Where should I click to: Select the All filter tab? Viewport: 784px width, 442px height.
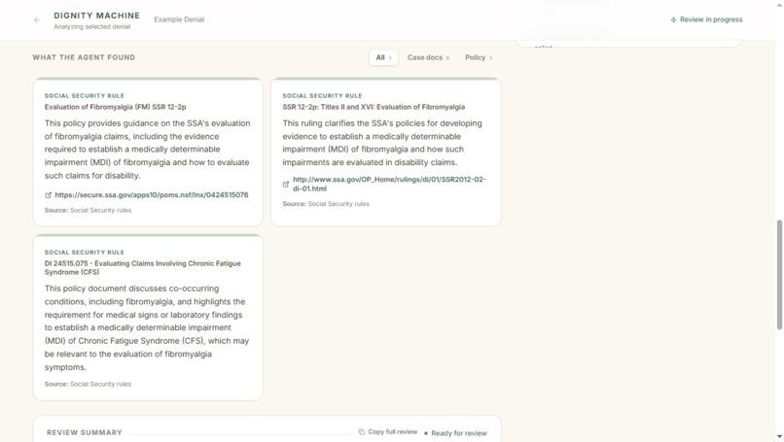coord(383,57)
